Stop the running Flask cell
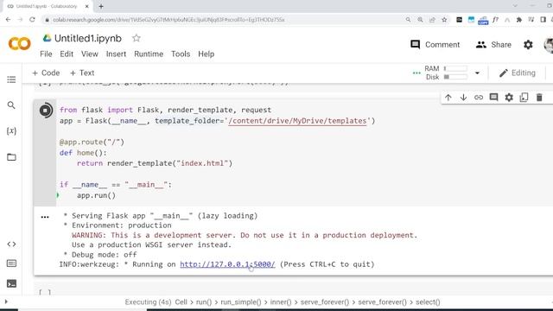Screen dimensions: 553x311 click(x=45, y=111)
